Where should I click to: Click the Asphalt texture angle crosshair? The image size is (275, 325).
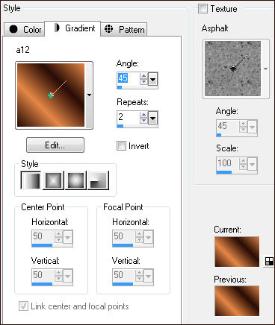[x=233, y=69]
